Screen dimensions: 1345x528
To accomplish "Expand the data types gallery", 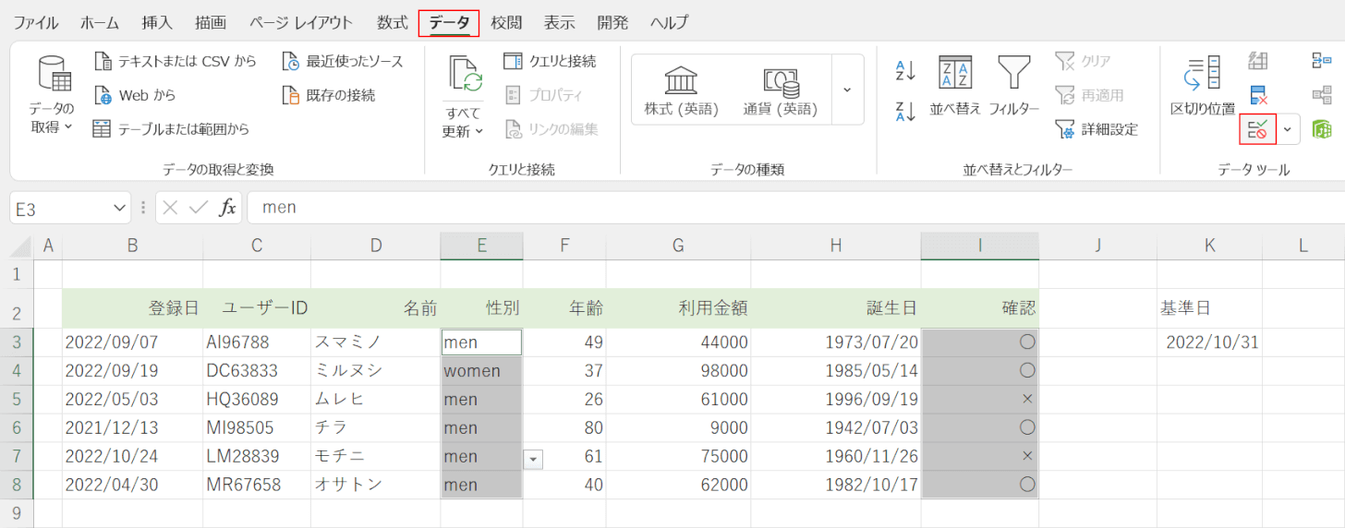I will pyautogui.click(x=847, y=90).
